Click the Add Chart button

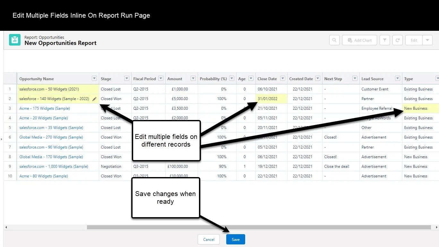pos(359,40)
